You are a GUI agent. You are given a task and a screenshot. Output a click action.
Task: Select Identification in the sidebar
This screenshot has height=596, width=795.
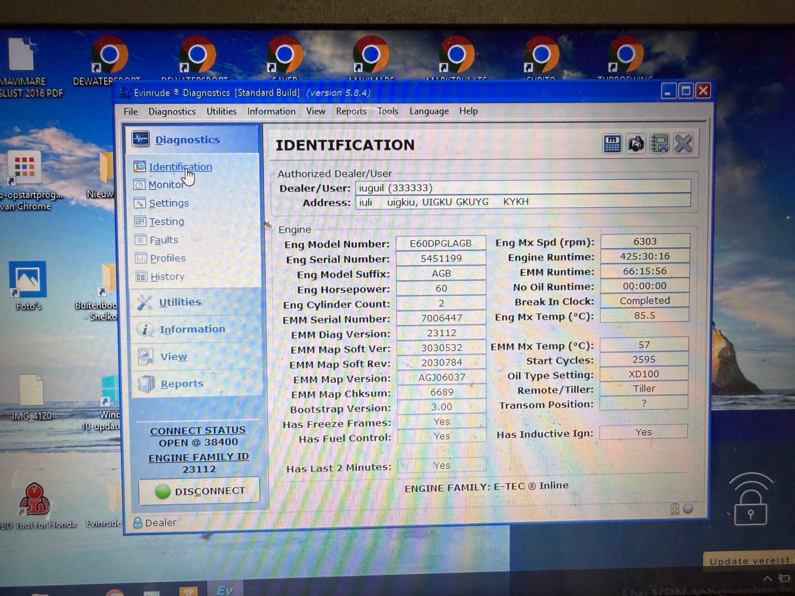click(180, 167)
